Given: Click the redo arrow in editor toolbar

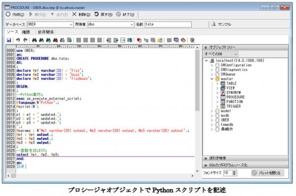Looking at the screenshot, I should click(25, 40).
